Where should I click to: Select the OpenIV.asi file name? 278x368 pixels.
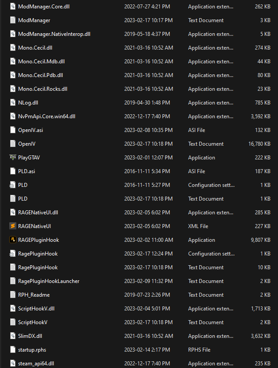31,130
